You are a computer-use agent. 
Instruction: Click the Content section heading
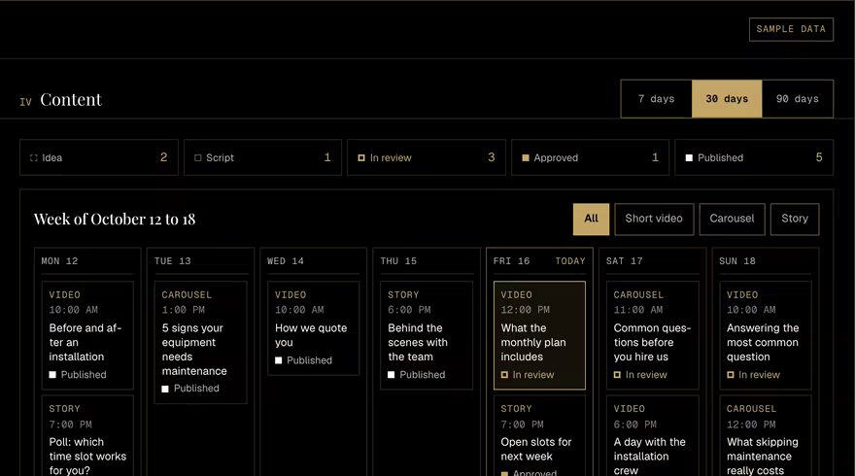[71, 100]
